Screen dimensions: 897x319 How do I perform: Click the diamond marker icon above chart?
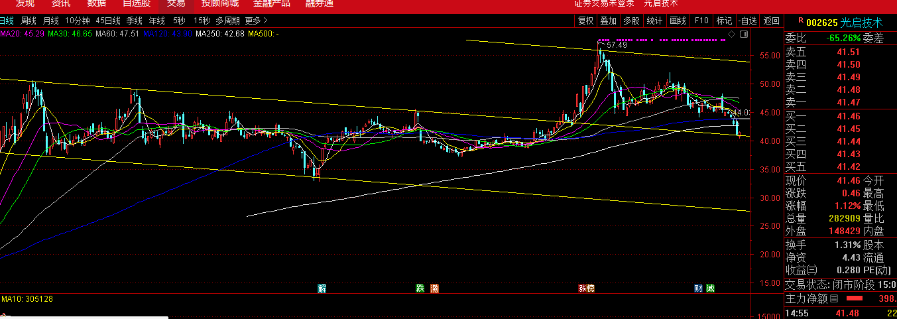click(731, 33)
